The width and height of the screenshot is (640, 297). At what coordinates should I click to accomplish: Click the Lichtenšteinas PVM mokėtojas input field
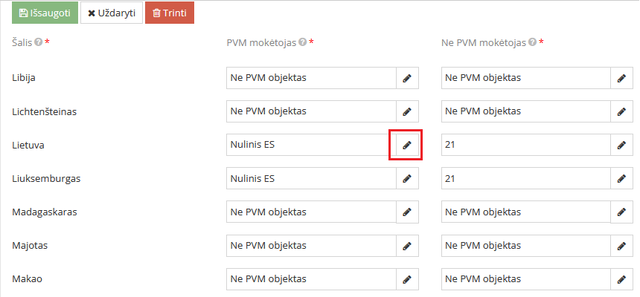pos(311,111)
